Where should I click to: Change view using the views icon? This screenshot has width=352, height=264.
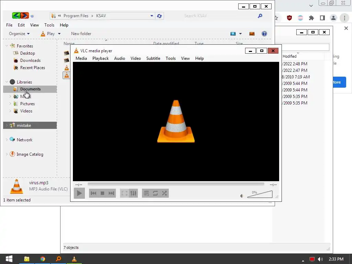233,34
